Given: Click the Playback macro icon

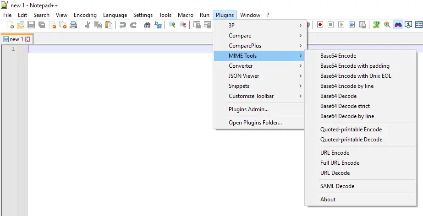Looking at the screenshot, I should (x=341, y=25).
